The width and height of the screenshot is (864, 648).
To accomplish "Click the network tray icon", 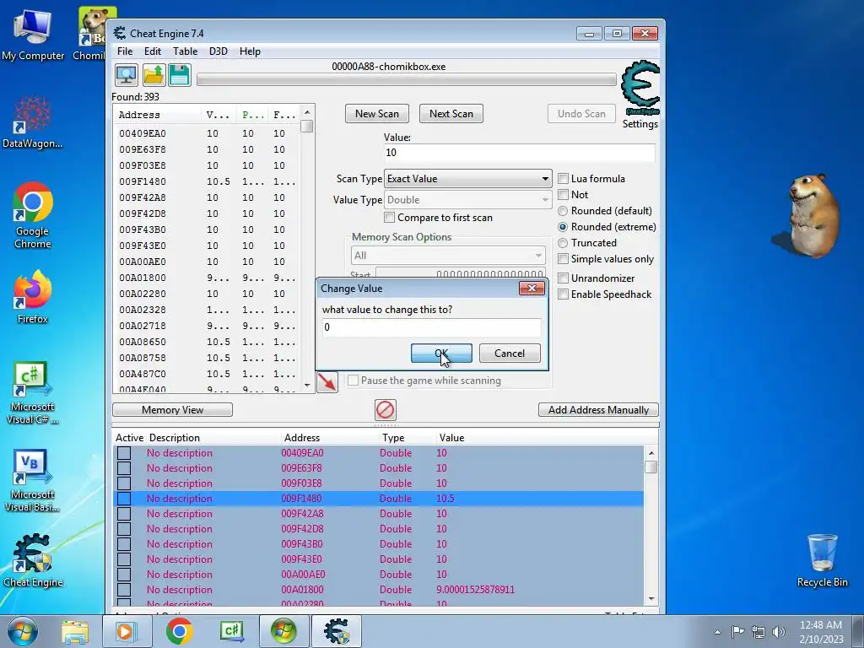I will point(759,631).
